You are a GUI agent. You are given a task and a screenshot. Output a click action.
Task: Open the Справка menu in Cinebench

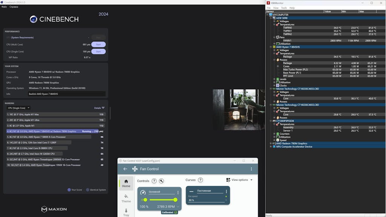pyautogui.click(x=14, y=7)
